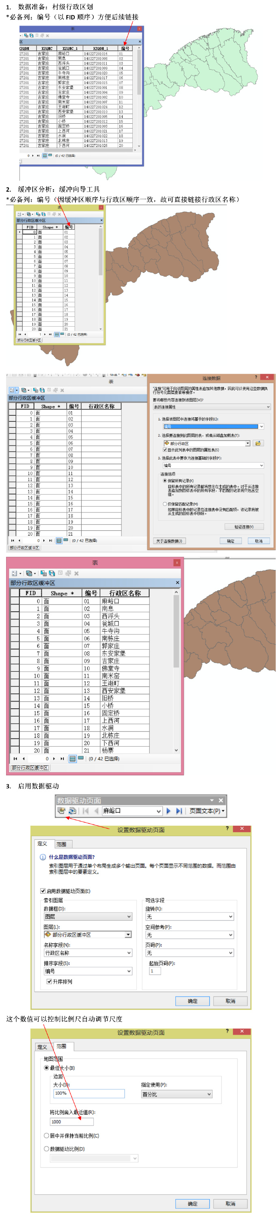
Task: Click 部分行政区缓冲区 bottom tab in large table
Action: (30, 768)
